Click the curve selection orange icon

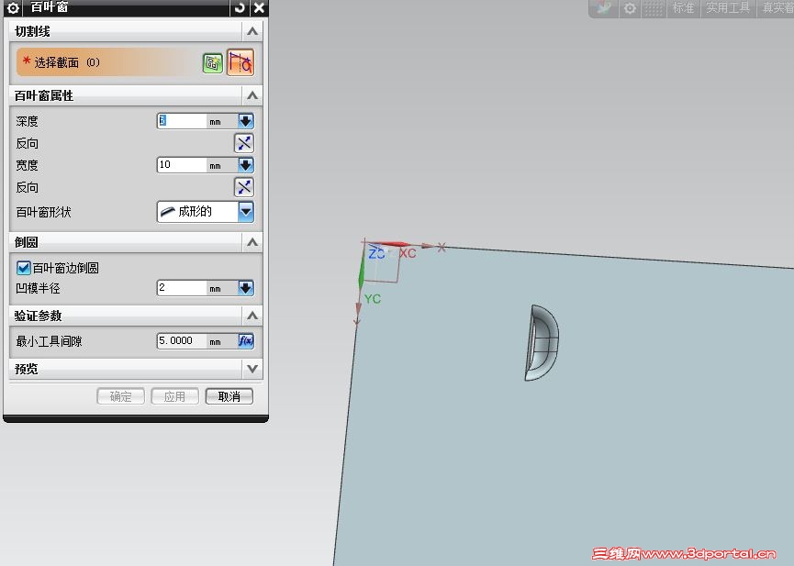point(240,62)
